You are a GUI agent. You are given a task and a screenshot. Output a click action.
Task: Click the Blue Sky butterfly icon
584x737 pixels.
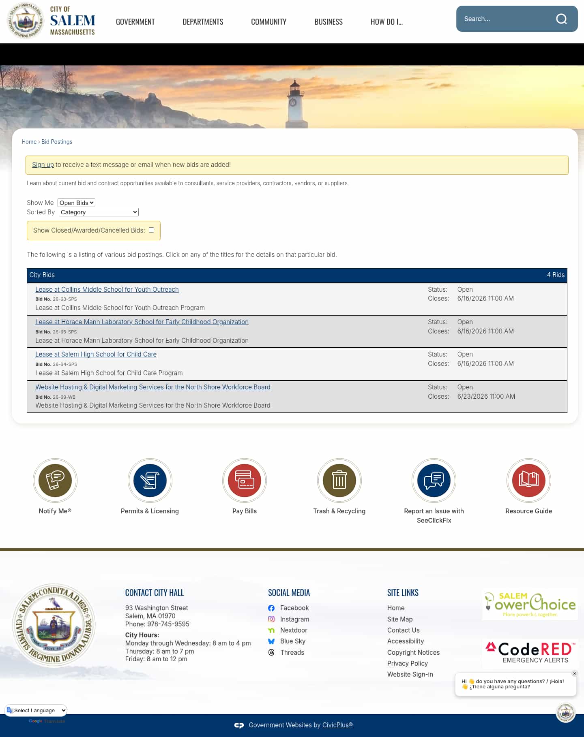[271, 641]
